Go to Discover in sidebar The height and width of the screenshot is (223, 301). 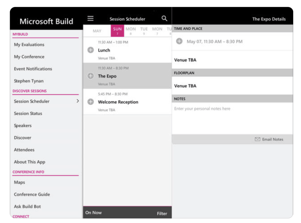tap(22, 138)
